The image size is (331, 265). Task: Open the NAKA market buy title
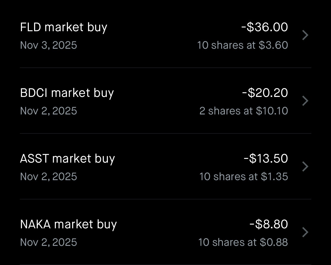pos(69,224)
